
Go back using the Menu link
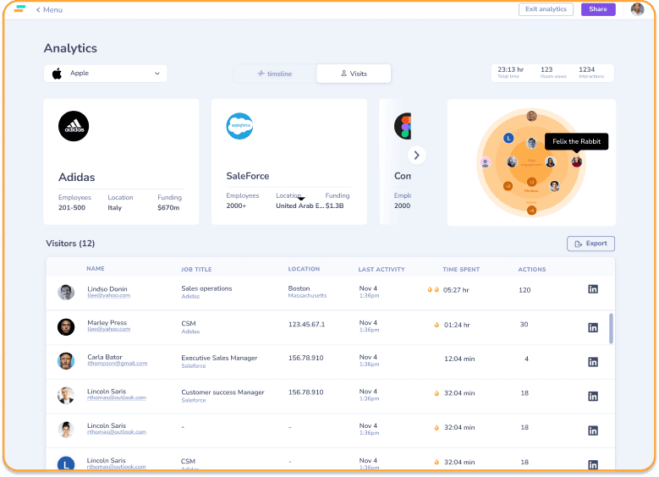click(x=49, y=9)
